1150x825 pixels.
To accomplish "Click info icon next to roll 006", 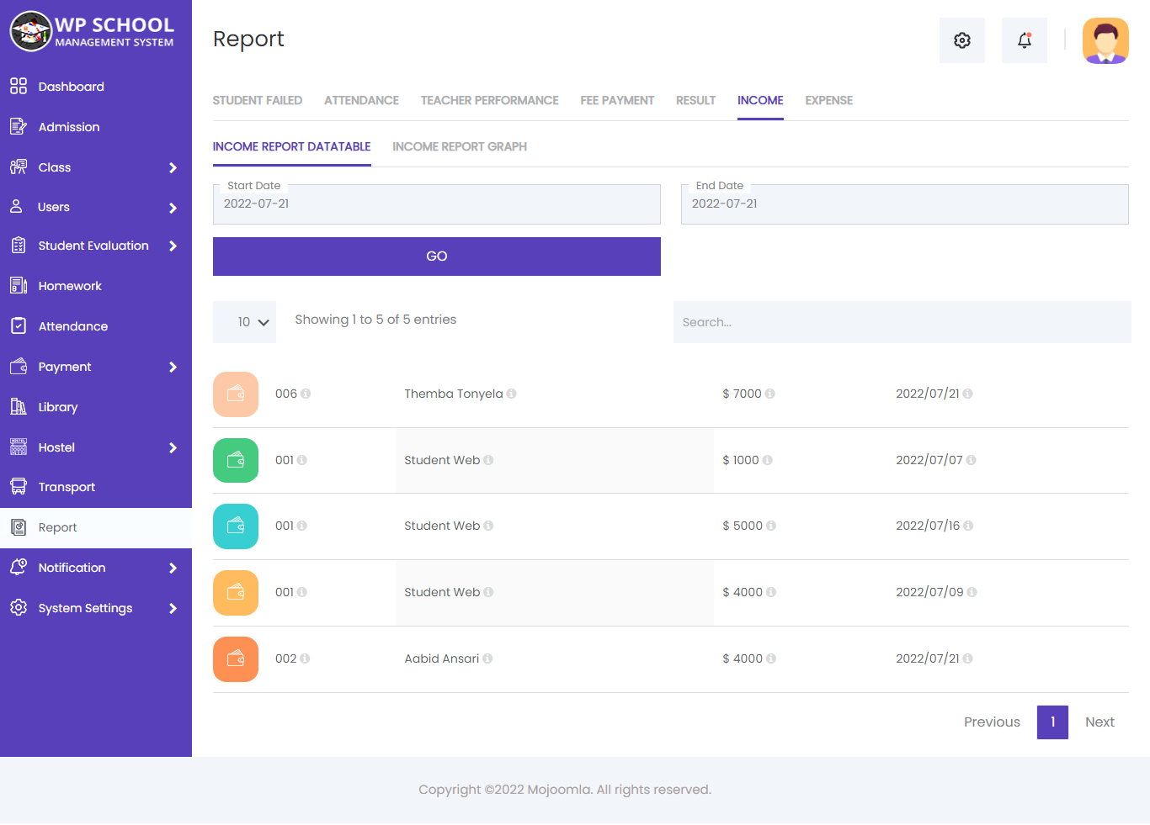I will click(x=306, y=394).
